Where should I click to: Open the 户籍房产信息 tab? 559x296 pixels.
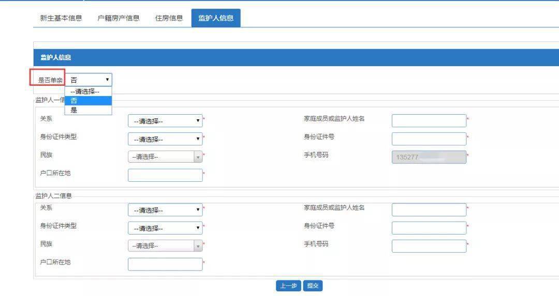119,18
